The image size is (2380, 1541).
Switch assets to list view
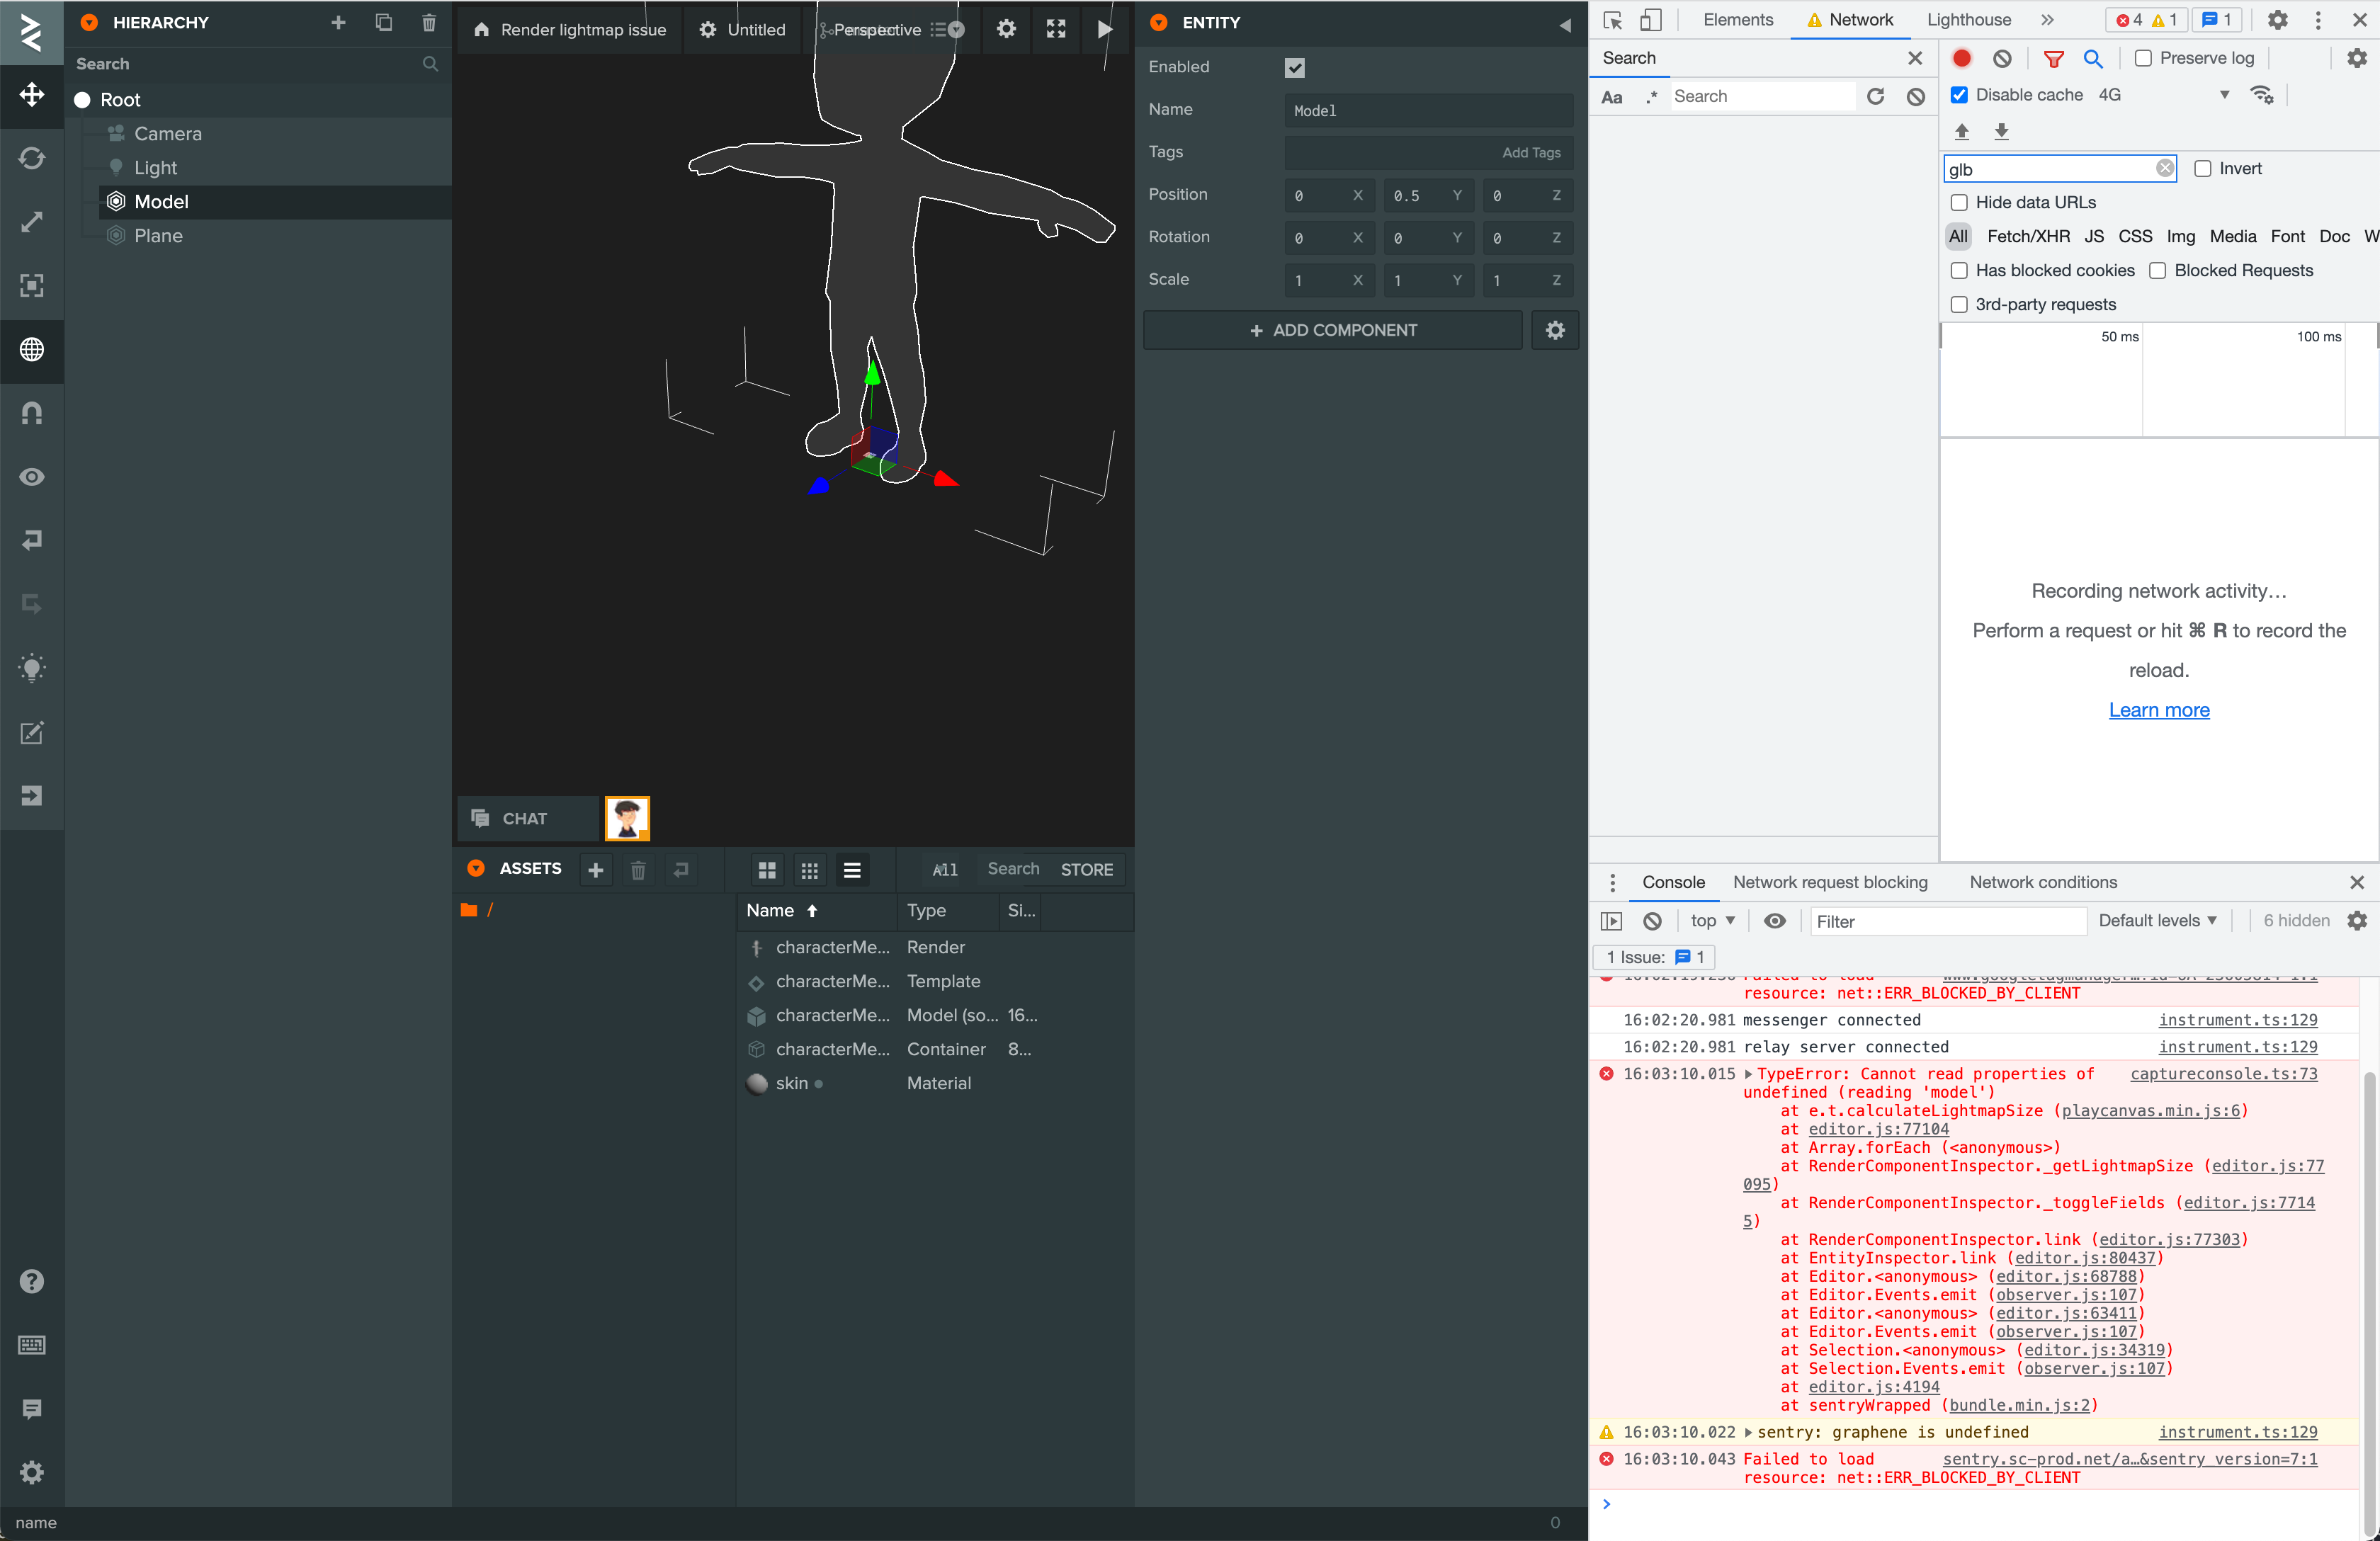tap(852, 870)
